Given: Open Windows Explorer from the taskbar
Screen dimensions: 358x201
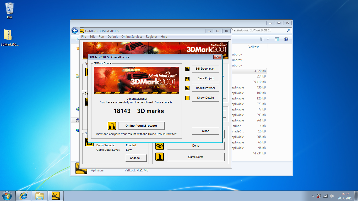Looking at the screenshot, I should (40, 196).
